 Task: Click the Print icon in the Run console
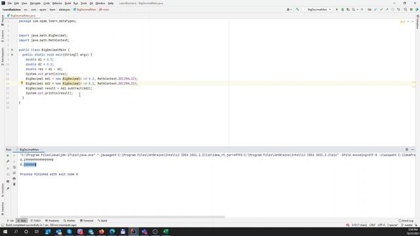tap(14, 178)
